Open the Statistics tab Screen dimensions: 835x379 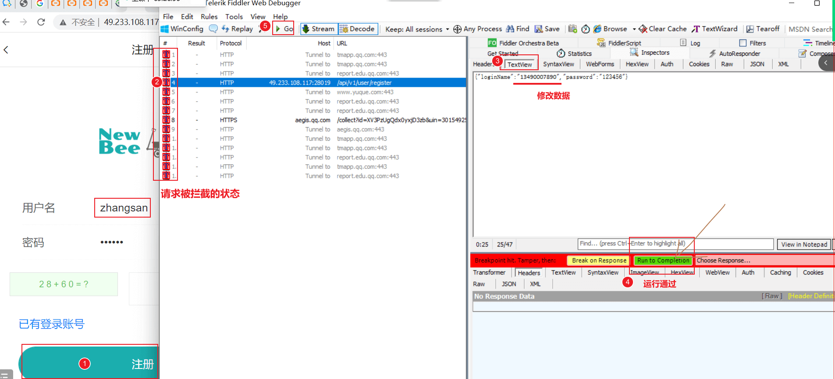tap(574, 54)
